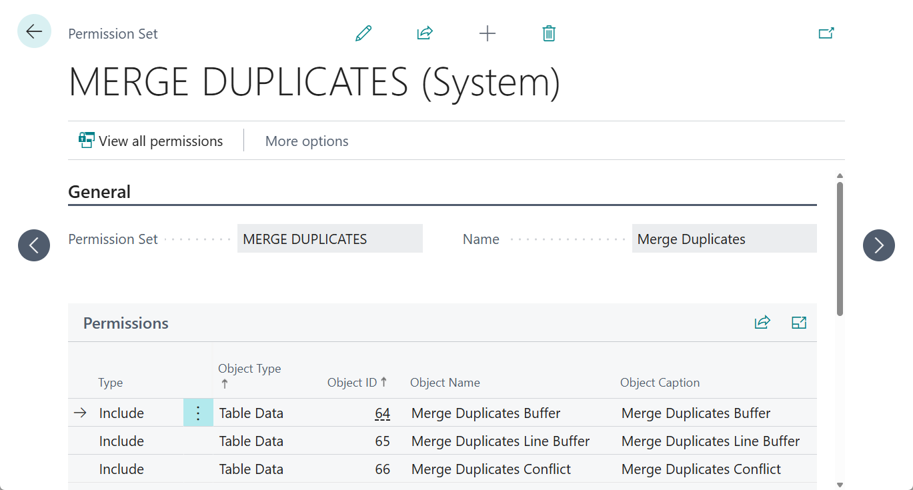Select the Object Caption column header
This screenshot has height=490, width=913.
660,382
